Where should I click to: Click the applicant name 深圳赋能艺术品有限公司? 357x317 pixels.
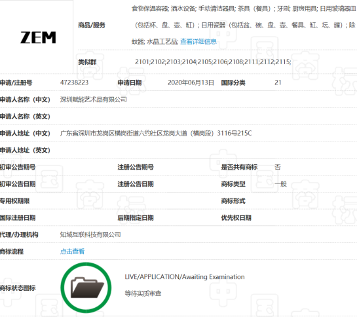point(94,100)
